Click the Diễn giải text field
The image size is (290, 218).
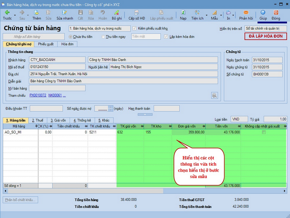click(123, 81)
